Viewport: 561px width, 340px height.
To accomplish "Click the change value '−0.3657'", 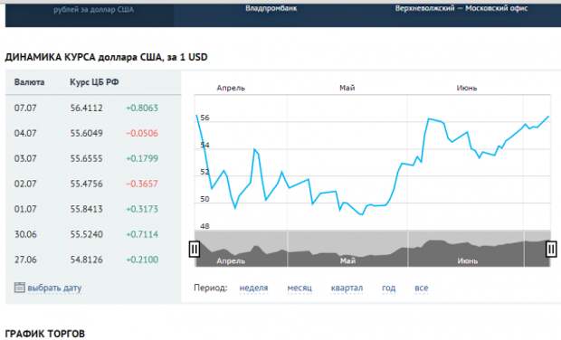I will (x=142, y=184).
